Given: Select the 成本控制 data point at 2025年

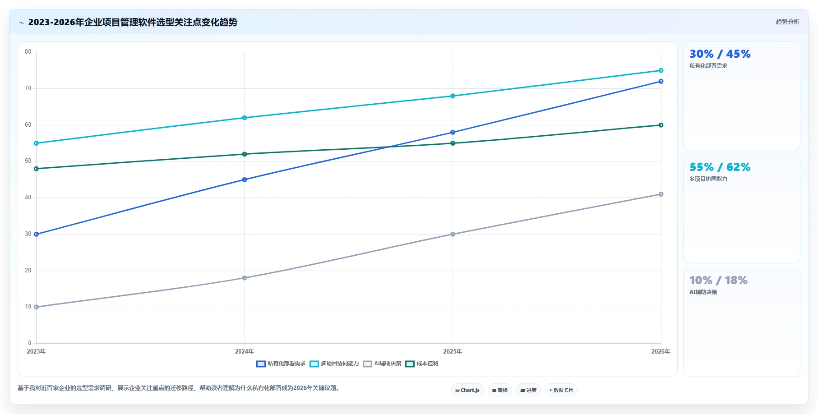Looking at the screenshot, I should (453, 143).
